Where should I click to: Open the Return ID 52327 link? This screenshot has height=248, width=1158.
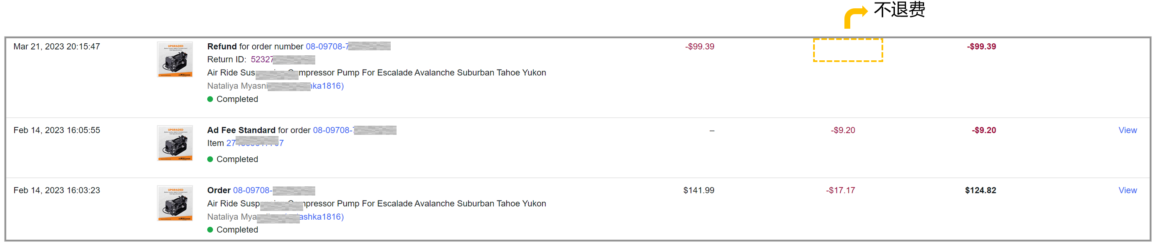pos(283,59)
